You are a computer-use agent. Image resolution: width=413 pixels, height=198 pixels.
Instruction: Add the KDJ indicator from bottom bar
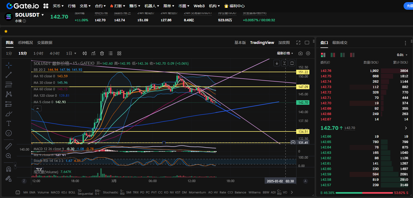64,192
